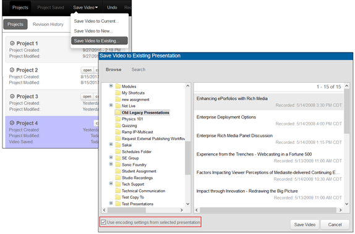Cancel the Save Video dialog
Viewport: 355px width, 234px height.
pos(335,225)
